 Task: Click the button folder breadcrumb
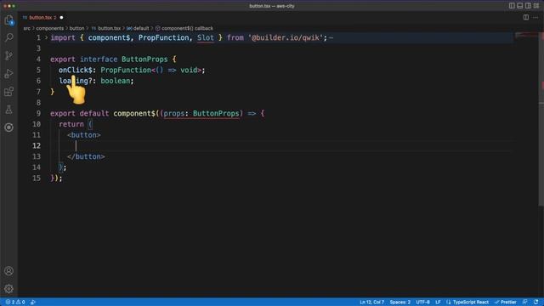[76, 28]
